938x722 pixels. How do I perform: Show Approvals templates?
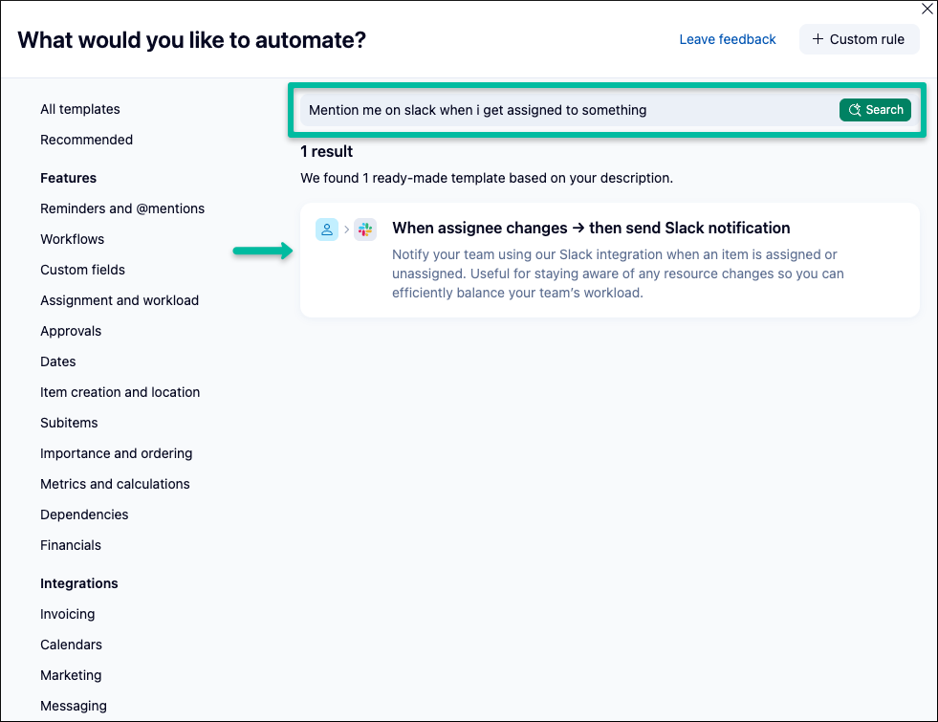[71, 331]
